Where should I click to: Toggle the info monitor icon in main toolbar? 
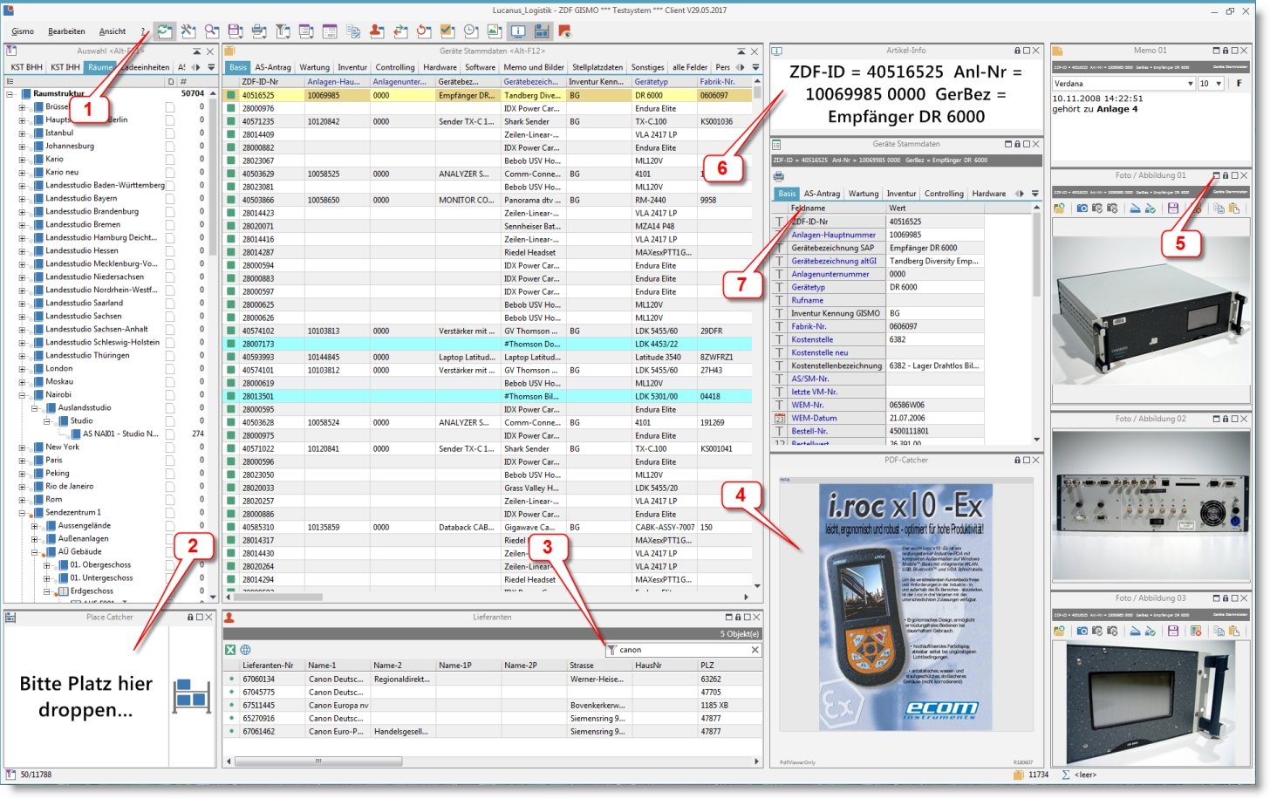click(518, 31)
